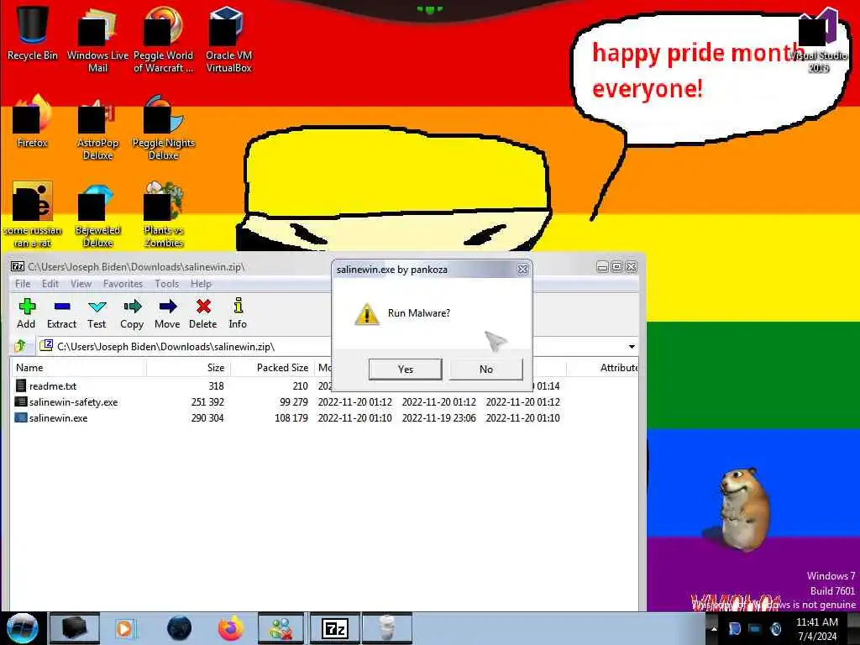Click Yes in Run Malware dialog
The width and height of the screenshot is (860, 645).
(406, 370)
